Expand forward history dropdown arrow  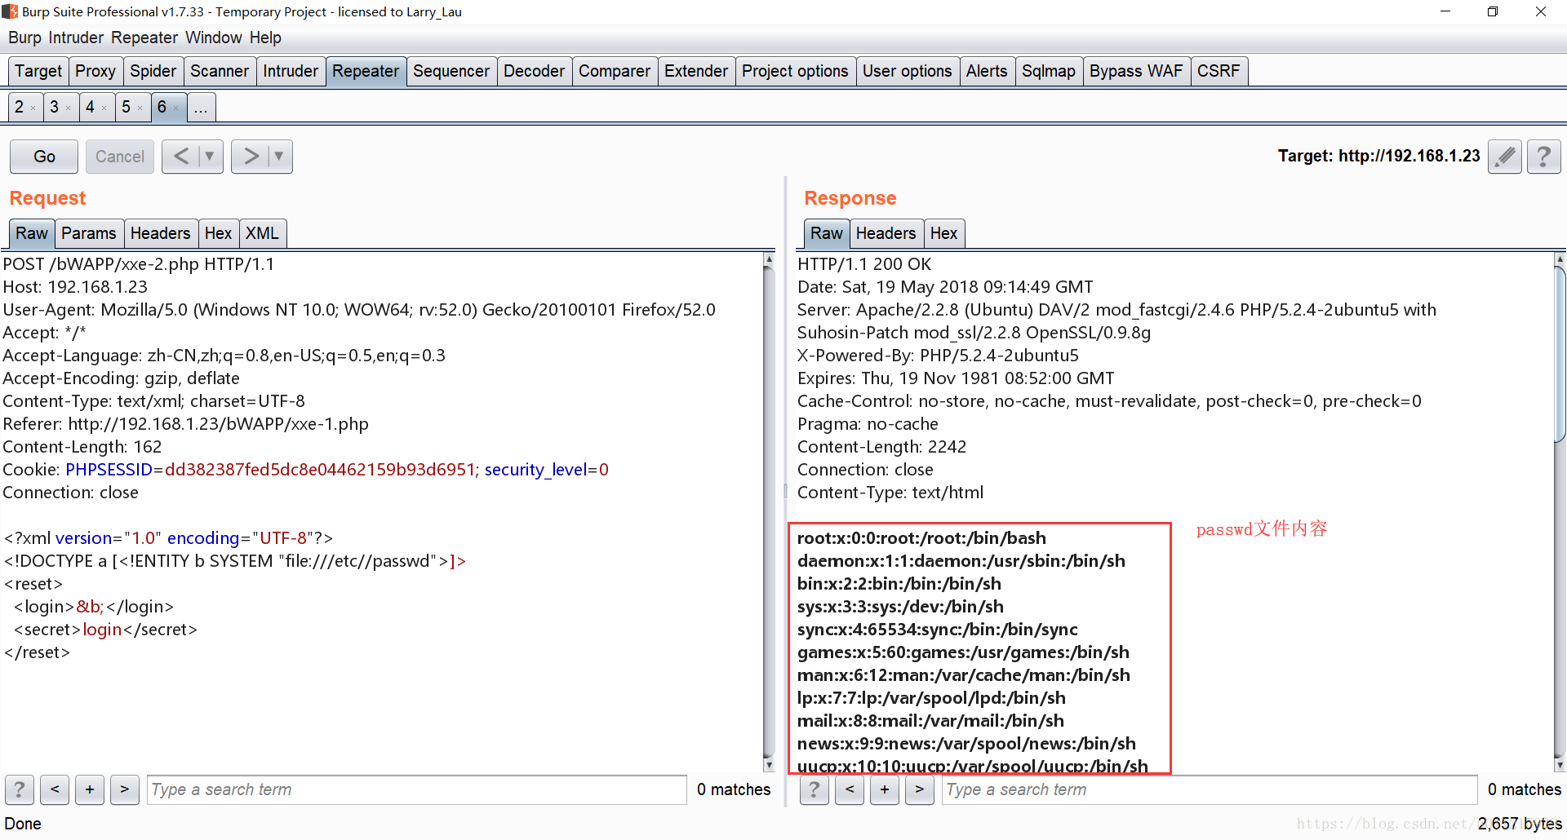point(279,157)
